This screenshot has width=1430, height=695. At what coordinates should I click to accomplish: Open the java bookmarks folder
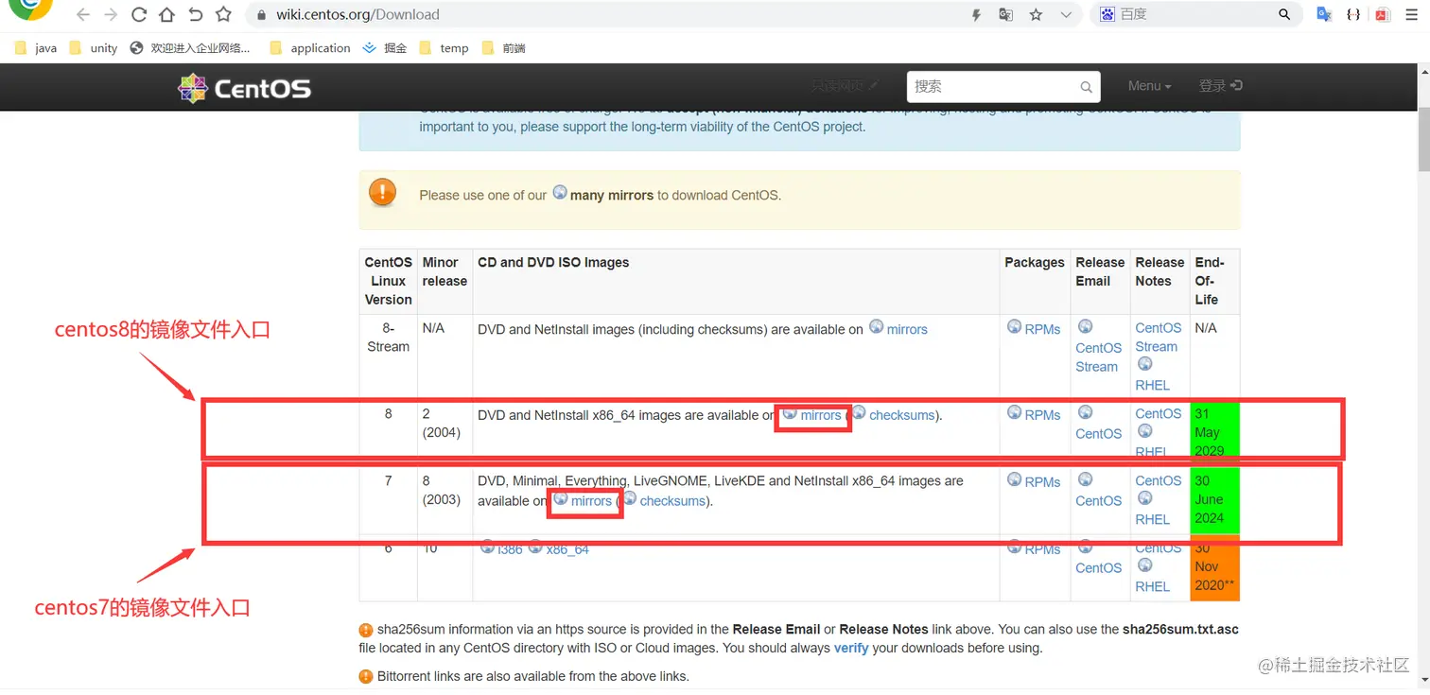pos(37,48)
